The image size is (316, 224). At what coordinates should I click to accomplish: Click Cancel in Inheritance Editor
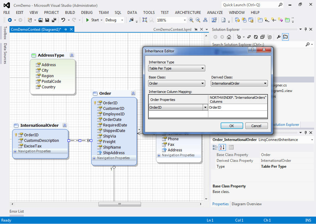point(256,126)
